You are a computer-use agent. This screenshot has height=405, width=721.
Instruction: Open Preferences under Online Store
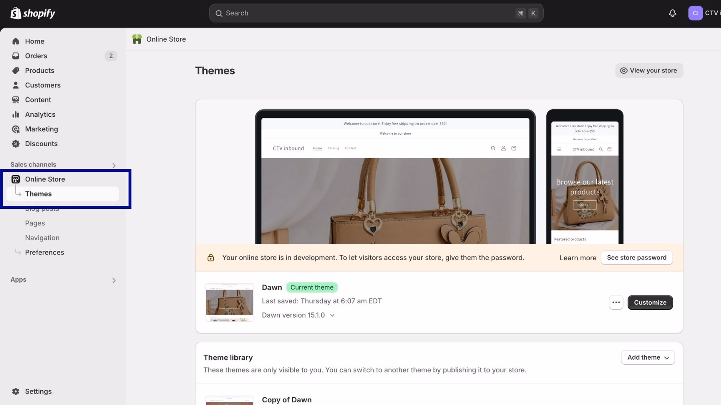(44, 252)
